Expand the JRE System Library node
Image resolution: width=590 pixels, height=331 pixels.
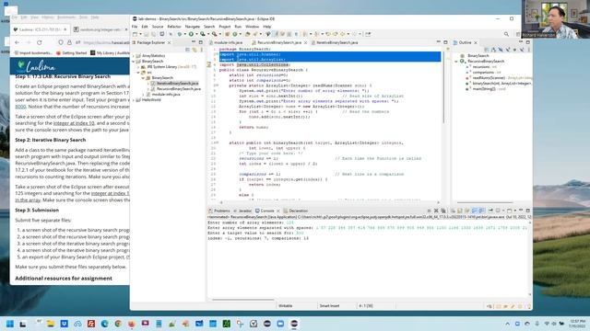click(138, 67)
